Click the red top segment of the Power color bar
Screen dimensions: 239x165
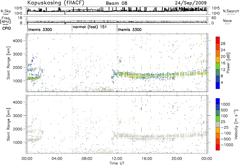pos(218,40)
